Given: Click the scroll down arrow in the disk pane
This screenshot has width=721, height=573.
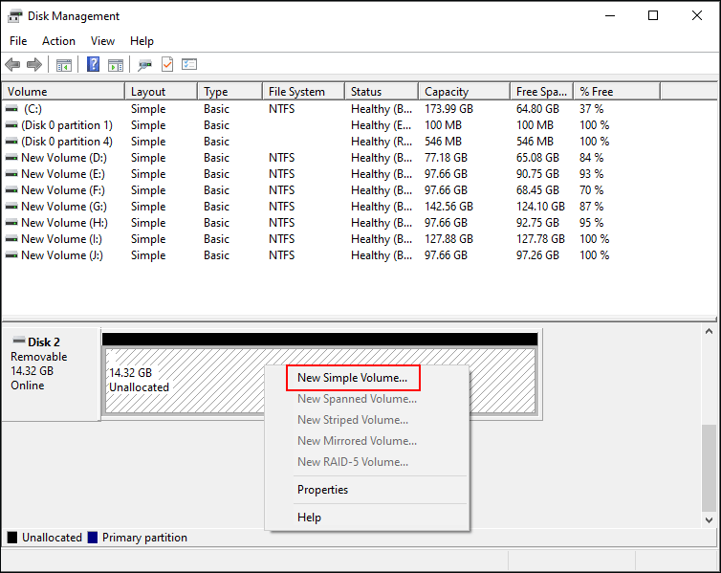Looking at the screenshot, I should [710, 519].
